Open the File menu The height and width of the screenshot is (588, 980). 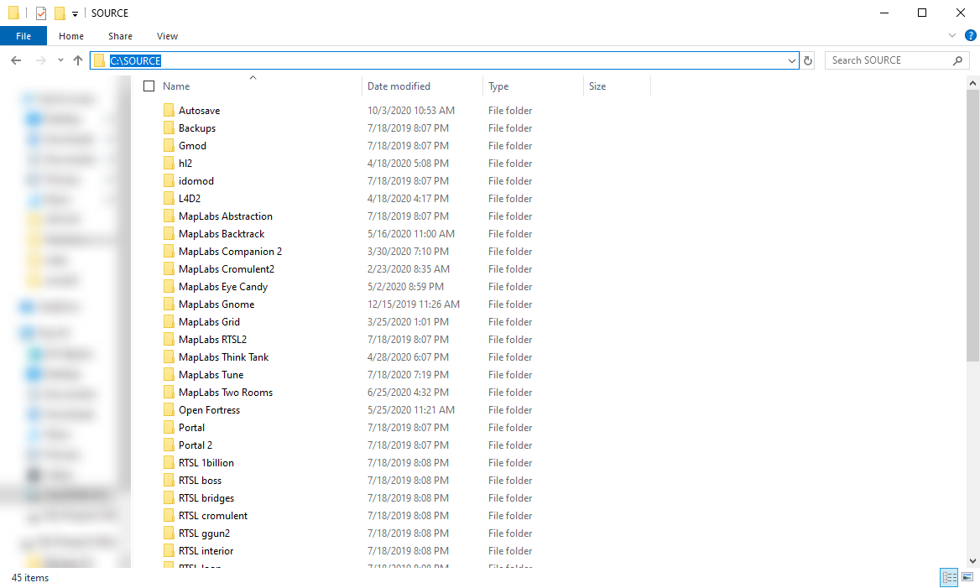pyautogui.click(x=23, y=36)
